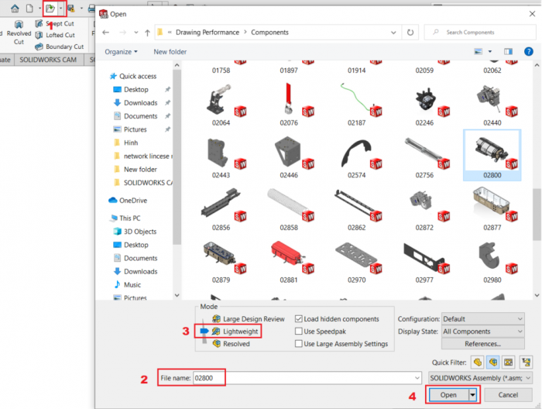Select the 02246 file thumbnail

(x=424, y=105)
